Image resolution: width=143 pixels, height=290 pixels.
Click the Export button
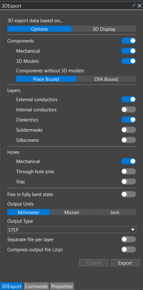pyautogui.click(x=125, y=263)
